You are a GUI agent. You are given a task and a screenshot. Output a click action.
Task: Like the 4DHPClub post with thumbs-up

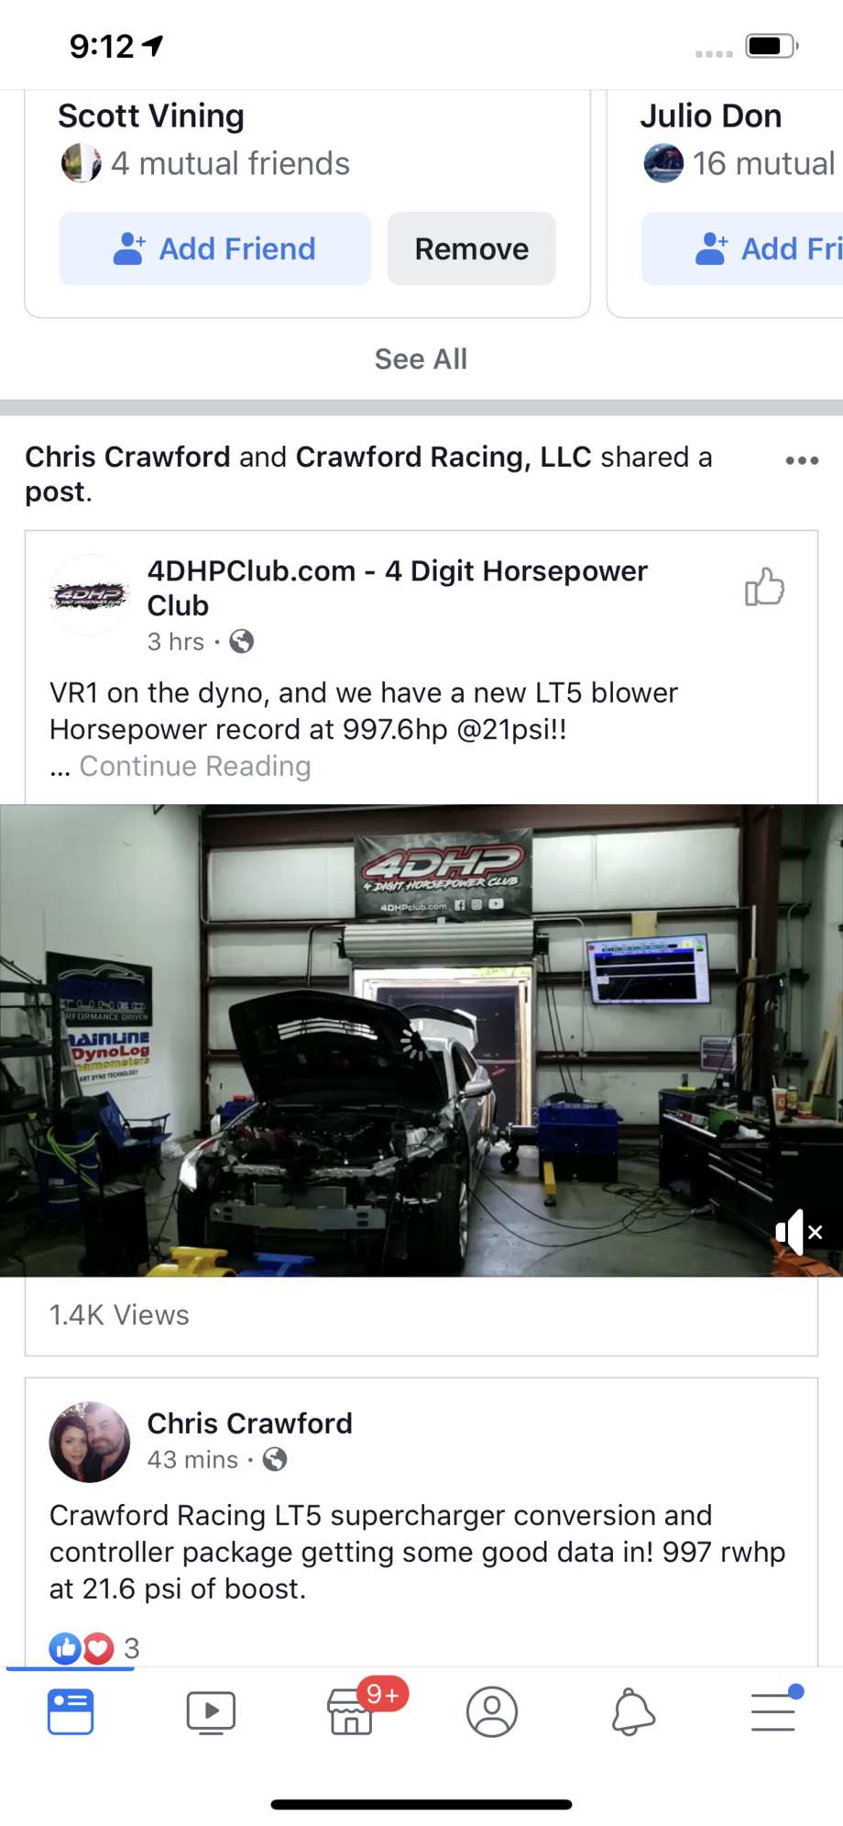[764, 587]
